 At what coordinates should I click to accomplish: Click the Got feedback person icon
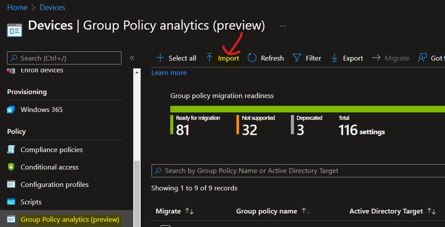point(422,58)
